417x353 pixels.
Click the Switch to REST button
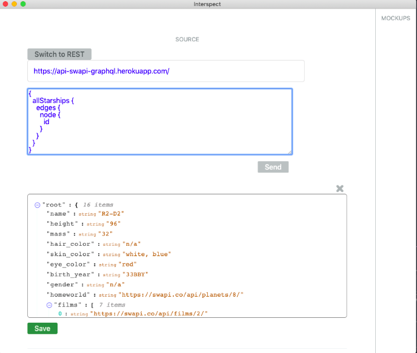point(59,54)
